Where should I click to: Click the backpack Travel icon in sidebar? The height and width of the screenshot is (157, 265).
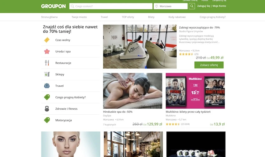(47, 86)
